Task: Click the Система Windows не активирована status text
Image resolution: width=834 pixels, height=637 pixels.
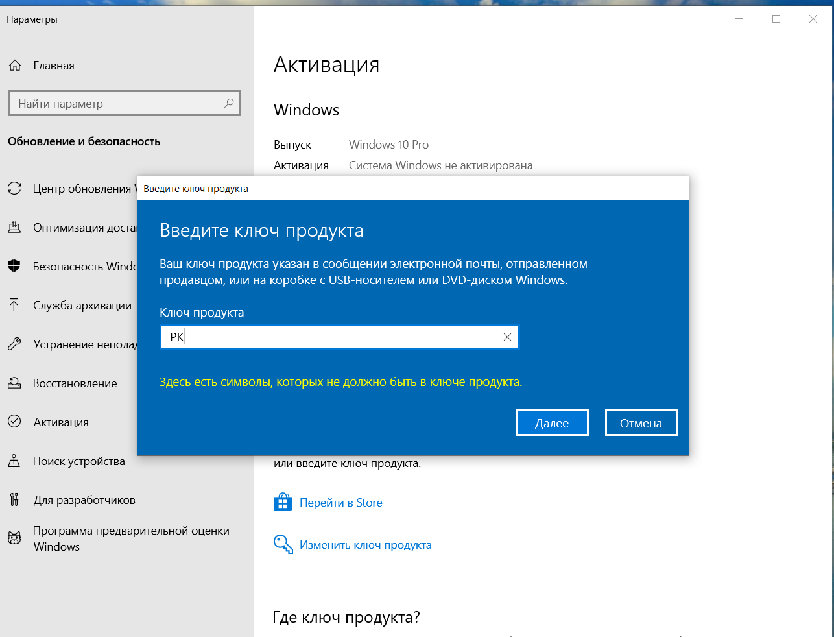Action: (x=441, y=165)
